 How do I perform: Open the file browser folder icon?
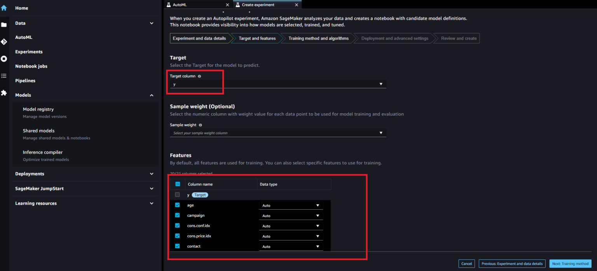(4, 25)
